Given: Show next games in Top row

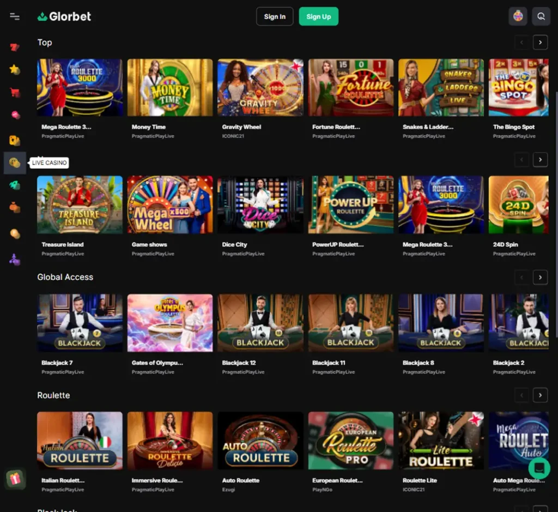Looking at the screenshot, I should coord(540,43).
